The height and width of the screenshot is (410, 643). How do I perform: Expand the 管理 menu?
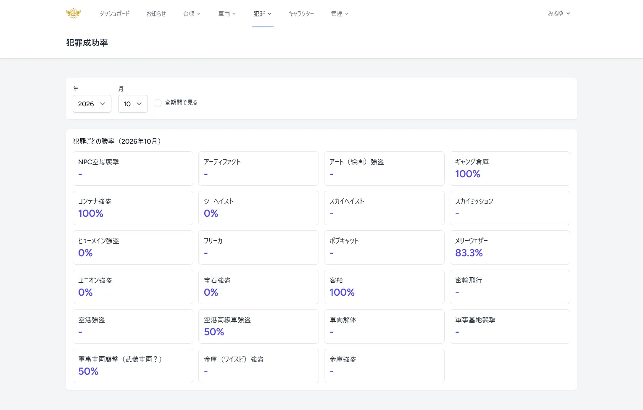pyautogui.click(x=340, y=14)
